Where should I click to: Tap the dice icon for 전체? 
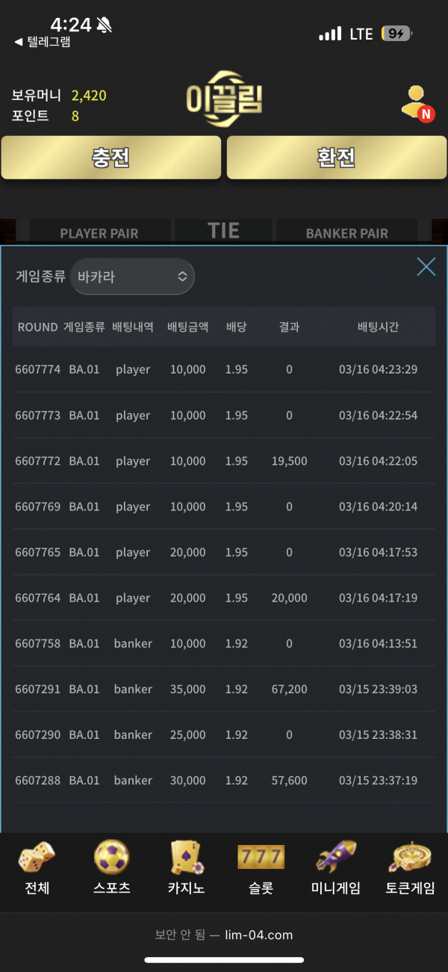36,858
